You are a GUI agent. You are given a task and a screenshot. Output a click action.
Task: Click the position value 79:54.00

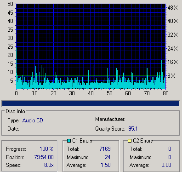click(x=44, y=157)
